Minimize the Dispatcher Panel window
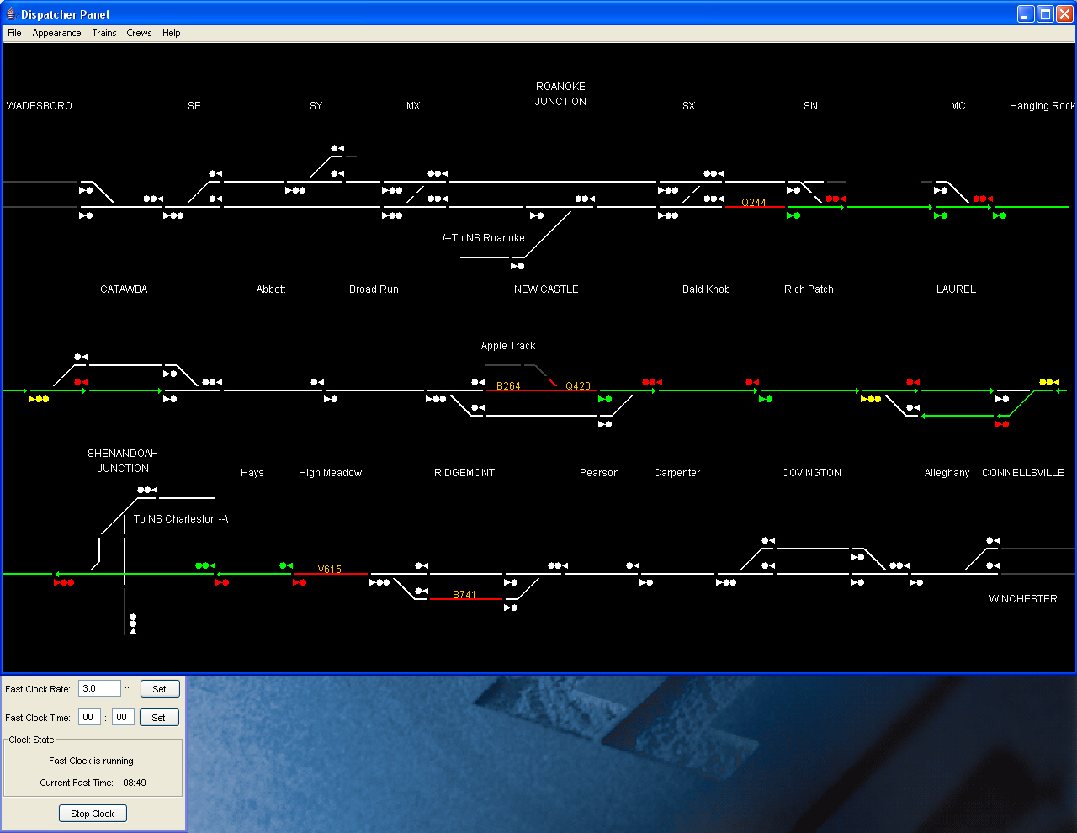 pos(1026,13)
